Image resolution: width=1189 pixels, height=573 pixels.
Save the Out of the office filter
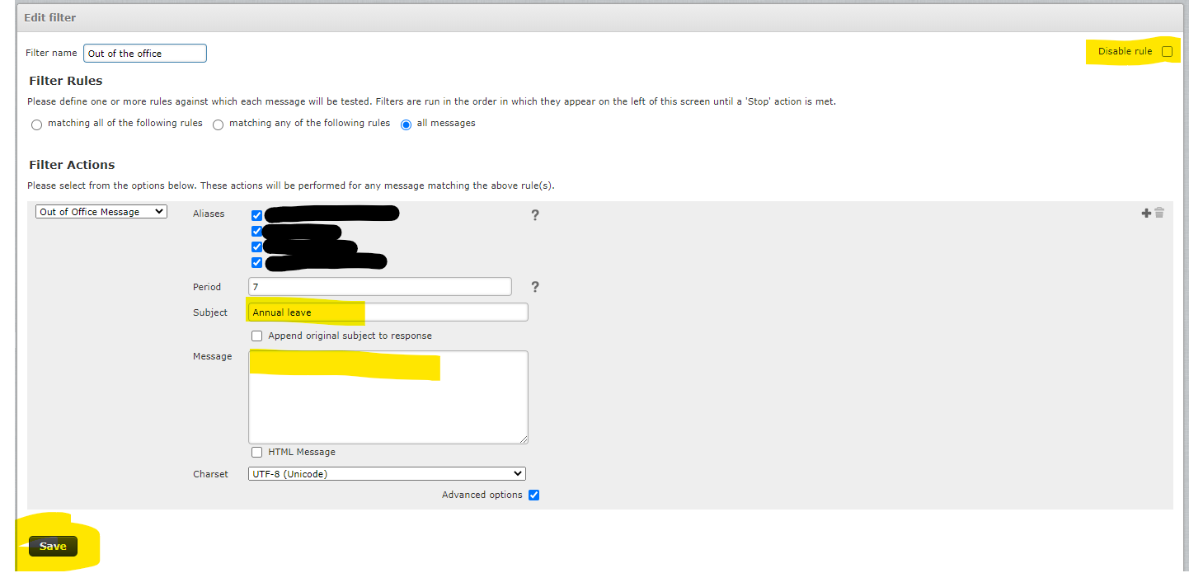tap(52, 546)
